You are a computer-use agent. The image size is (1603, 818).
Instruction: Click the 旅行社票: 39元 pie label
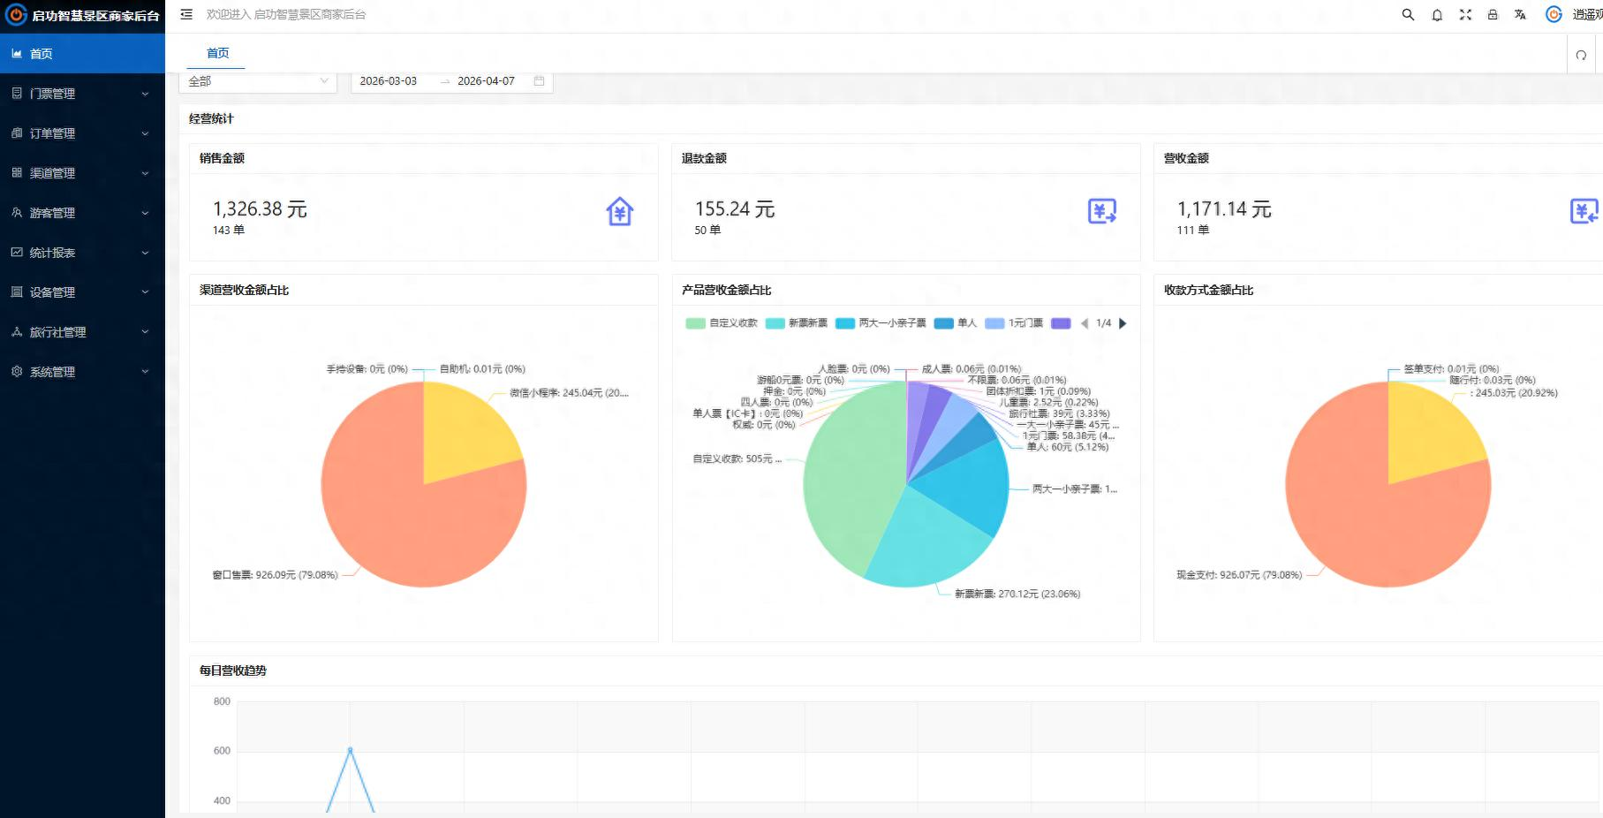click(1059, 413)
